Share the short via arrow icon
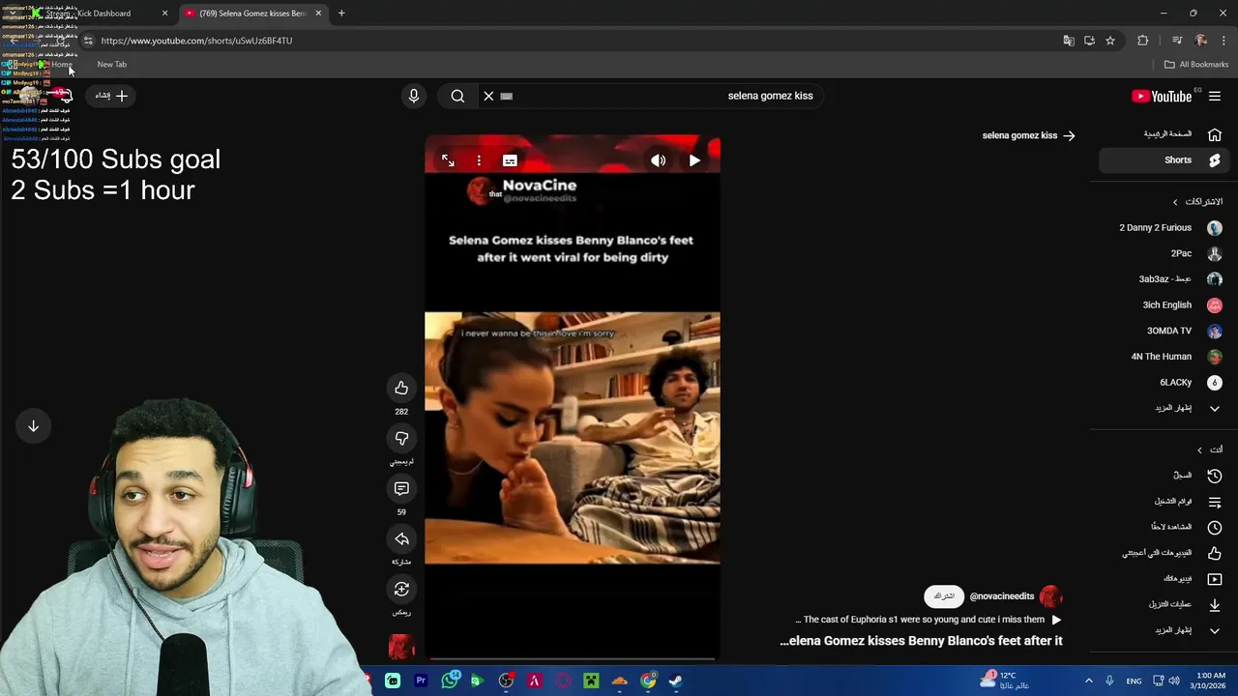The height and width of the screenshot is (696, 1238). pos(401,539)
